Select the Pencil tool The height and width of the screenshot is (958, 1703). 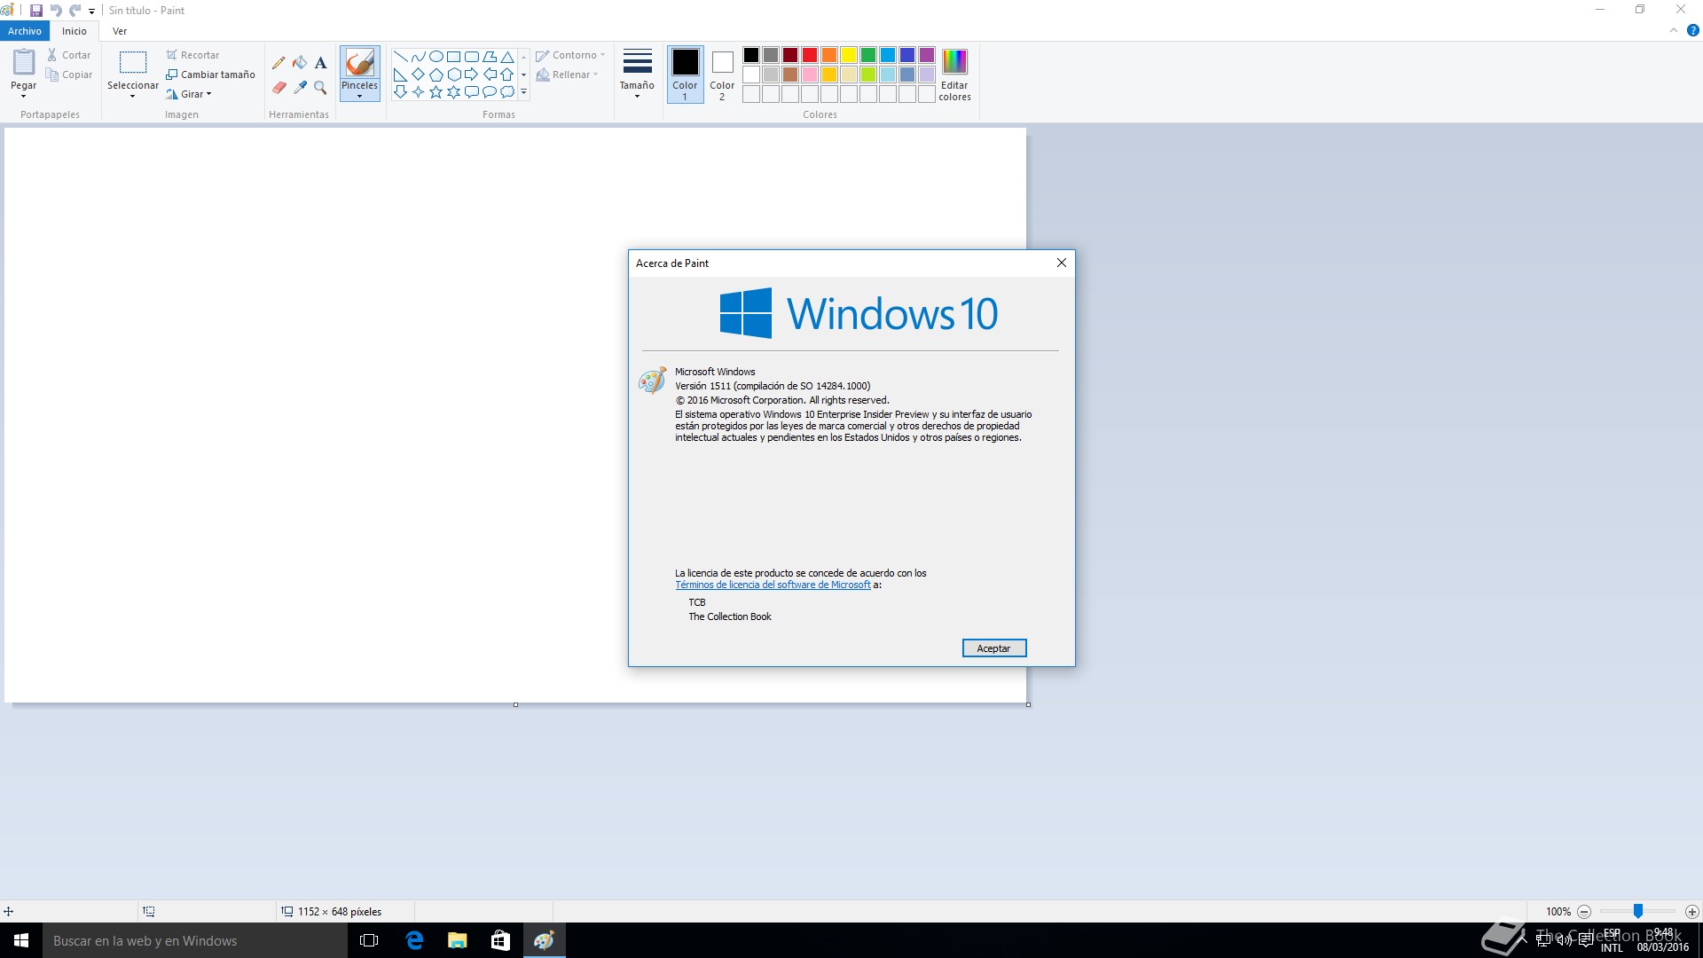(279, 63)
